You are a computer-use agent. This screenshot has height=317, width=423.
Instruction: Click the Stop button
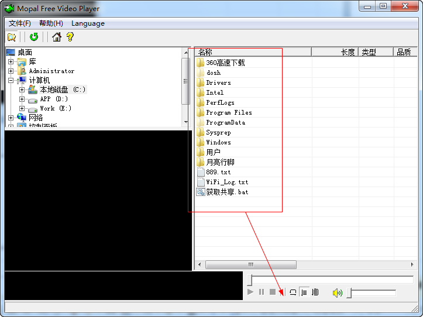point(273,292)
